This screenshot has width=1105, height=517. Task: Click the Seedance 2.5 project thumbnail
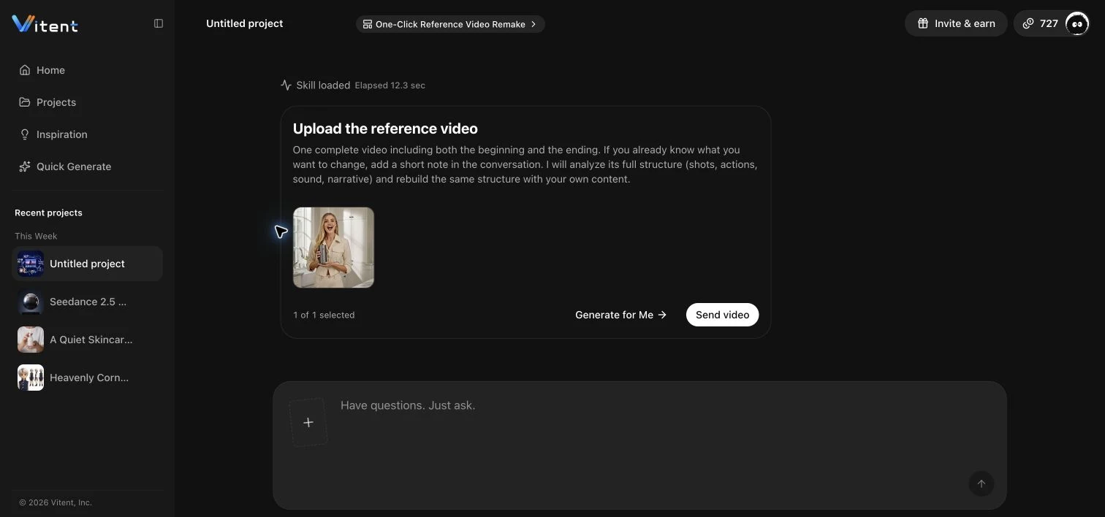pyautogui.click(x=31, y=302)
